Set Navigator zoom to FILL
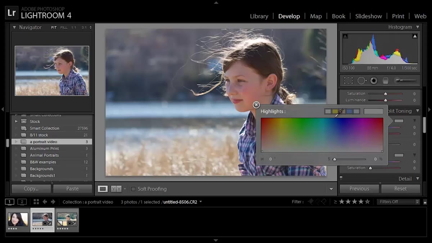 coord(64,27)
